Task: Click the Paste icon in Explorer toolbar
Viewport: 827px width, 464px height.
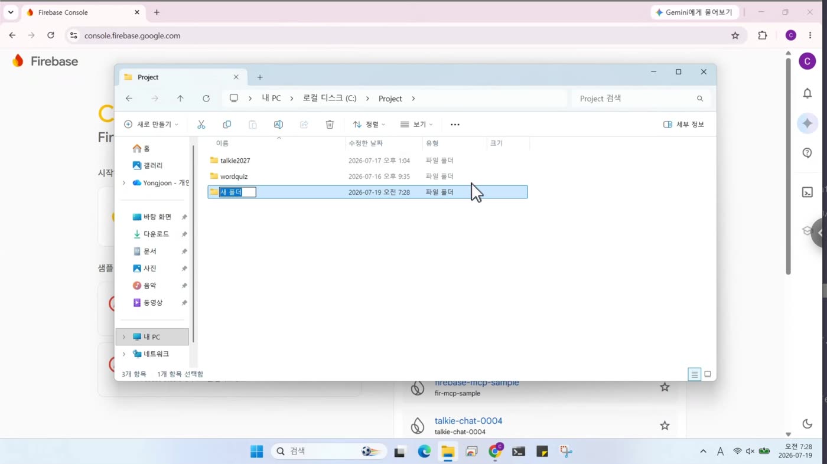Action: 253,125
